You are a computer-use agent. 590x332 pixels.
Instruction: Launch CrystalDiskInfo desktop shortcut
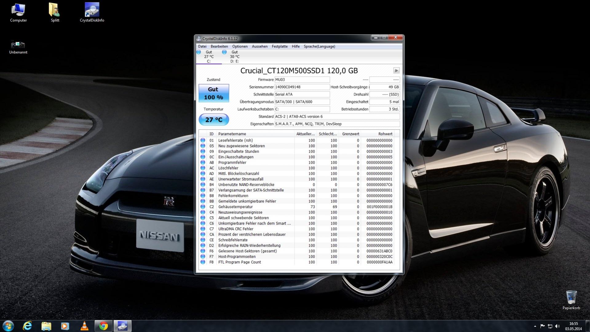(92, 13)
